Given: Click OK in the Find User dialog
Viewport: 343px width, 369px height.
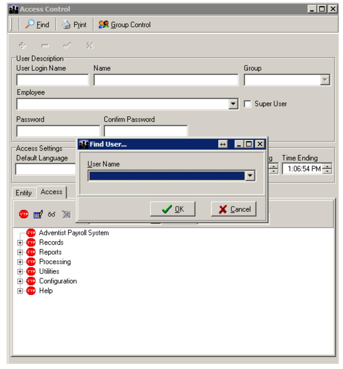Looking at the screenshot, I should [173, 209].
